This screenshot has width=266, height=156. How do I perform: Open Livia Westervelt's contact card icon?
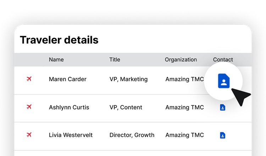223,135
